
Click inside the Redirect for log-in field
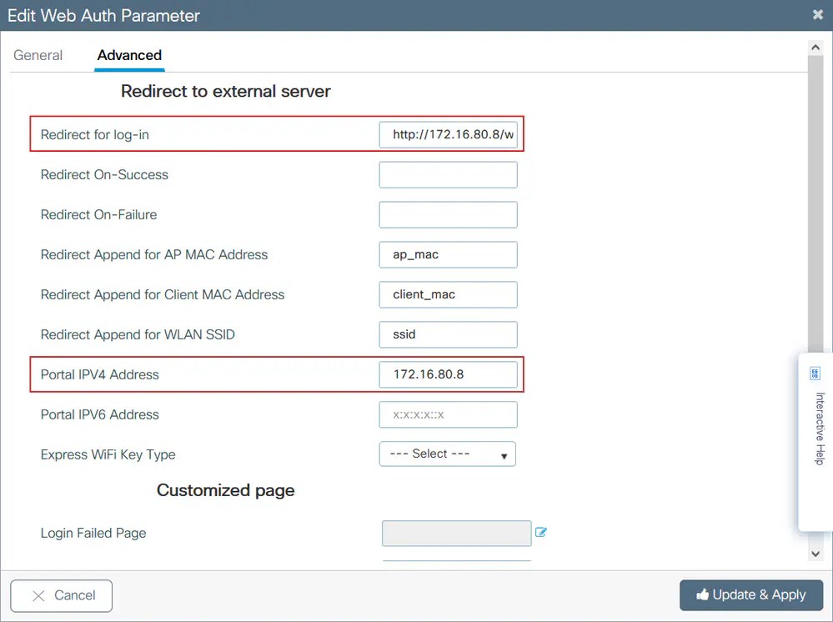(448, 134)
